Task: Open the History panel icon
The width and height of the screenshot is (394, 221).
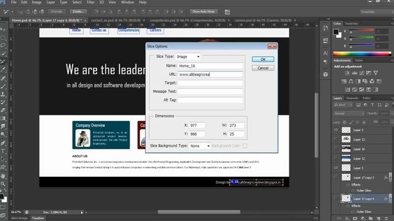Action: 326,28
